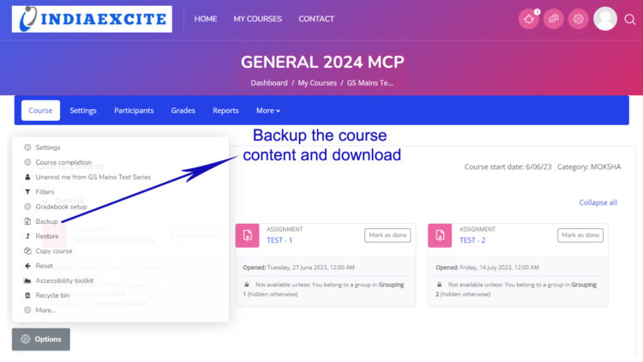This screenshot has height=362, width=643.
Task: Choose Gradebook setup in the menu
Action: coord(60,207)
